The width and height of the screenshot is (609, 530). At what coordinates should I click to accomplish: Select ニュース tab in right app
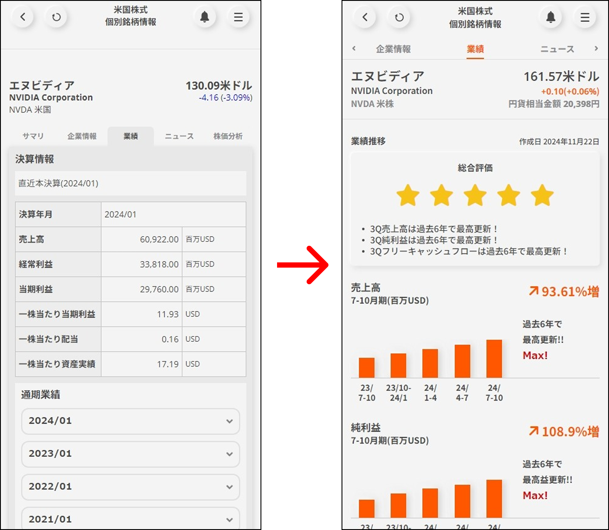tap(557, 49)
